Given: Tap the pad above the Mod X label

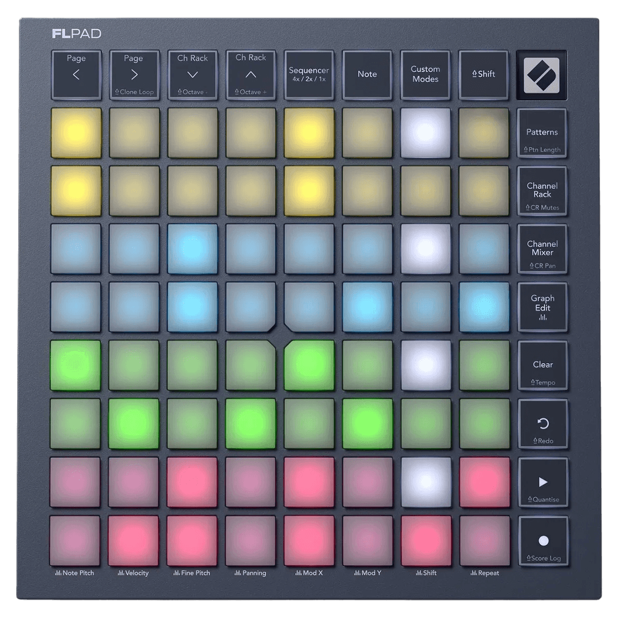Looking at the screenshot, I should 309,541.
